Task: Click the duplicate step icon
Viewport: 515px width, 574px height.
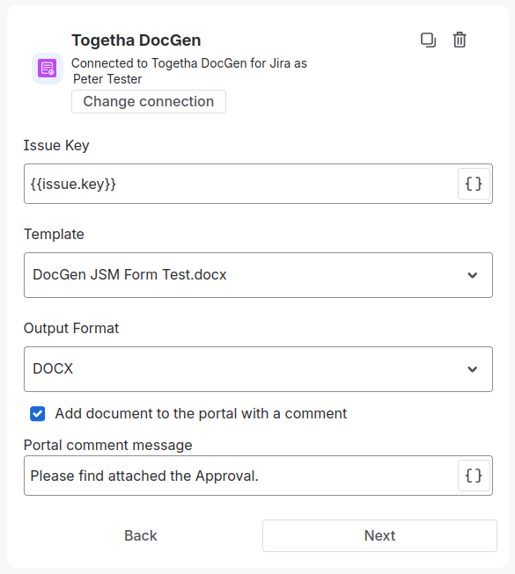Action: click(x=428, y=40)
